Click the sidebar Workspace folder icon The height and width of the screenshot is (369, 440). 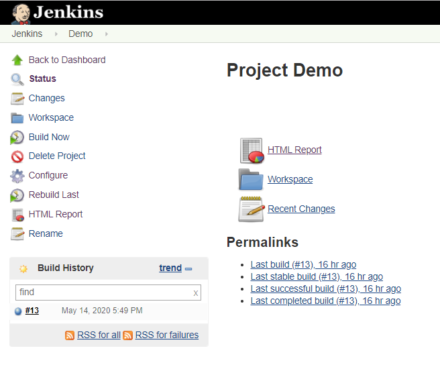click(17, 118)
